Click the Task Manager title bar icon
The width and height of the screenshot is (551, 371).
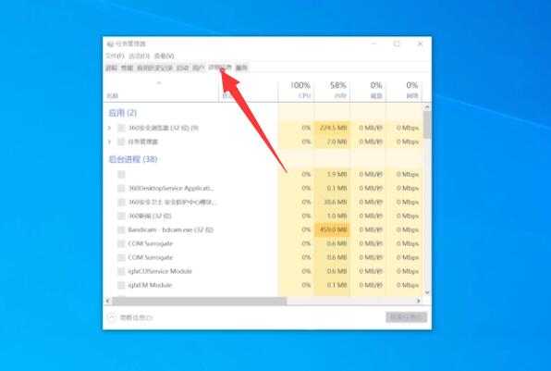click(x=110, y=44)
